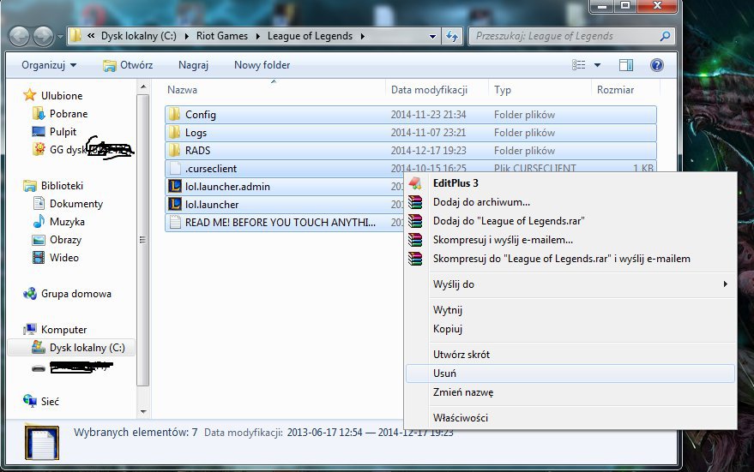Expand arrow after Dysk lokalny breadcrumb
This screenshot has height=472, width=754.
(x=187, y=37)
